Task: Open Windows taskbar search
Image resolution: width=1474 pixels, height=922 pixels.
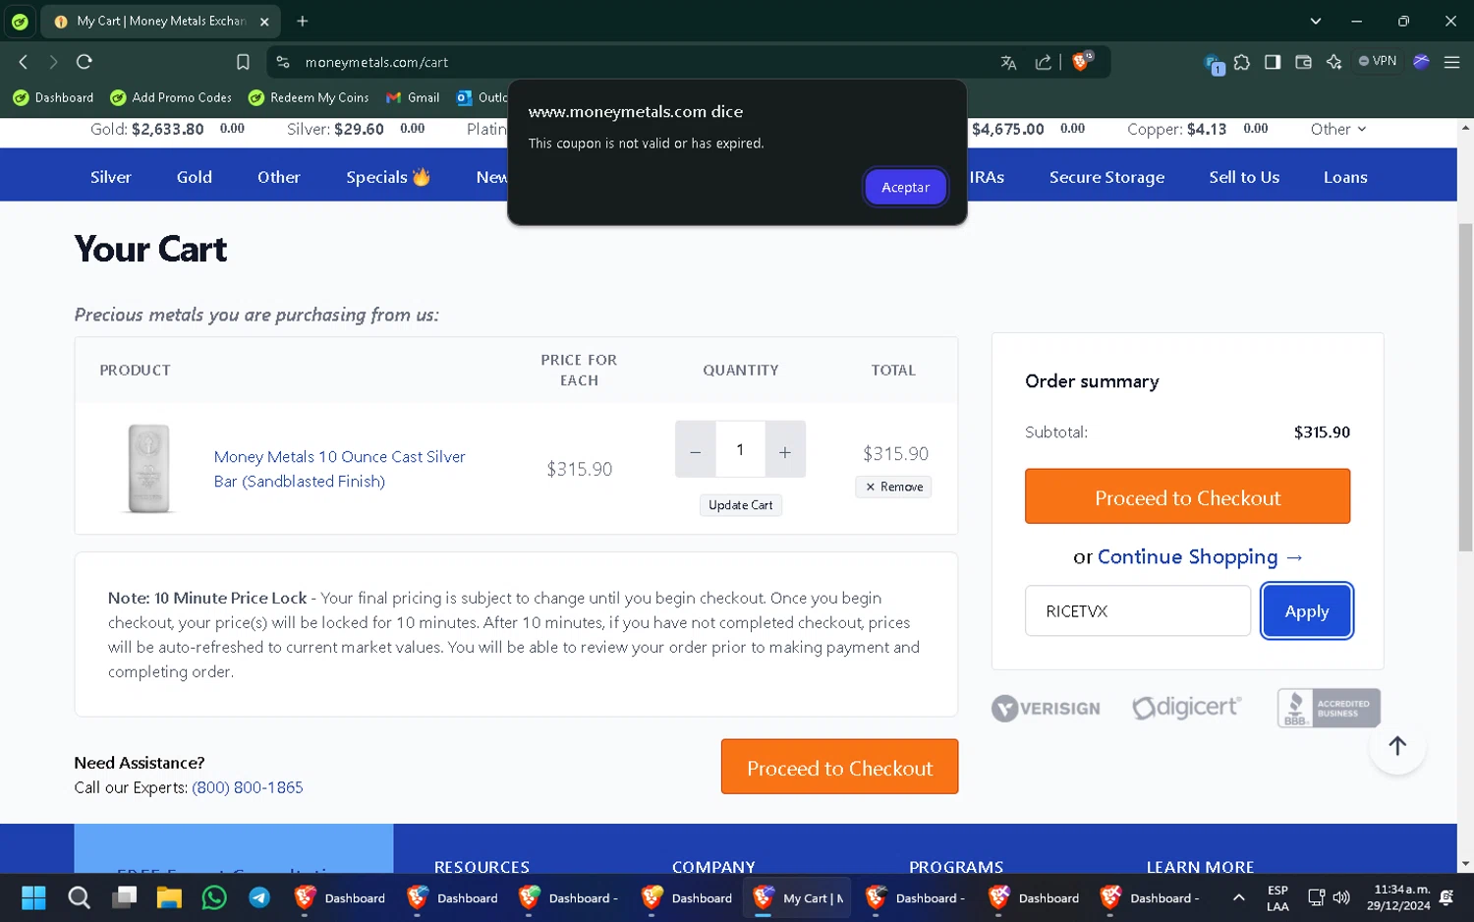Action: [x=79, y=897]
